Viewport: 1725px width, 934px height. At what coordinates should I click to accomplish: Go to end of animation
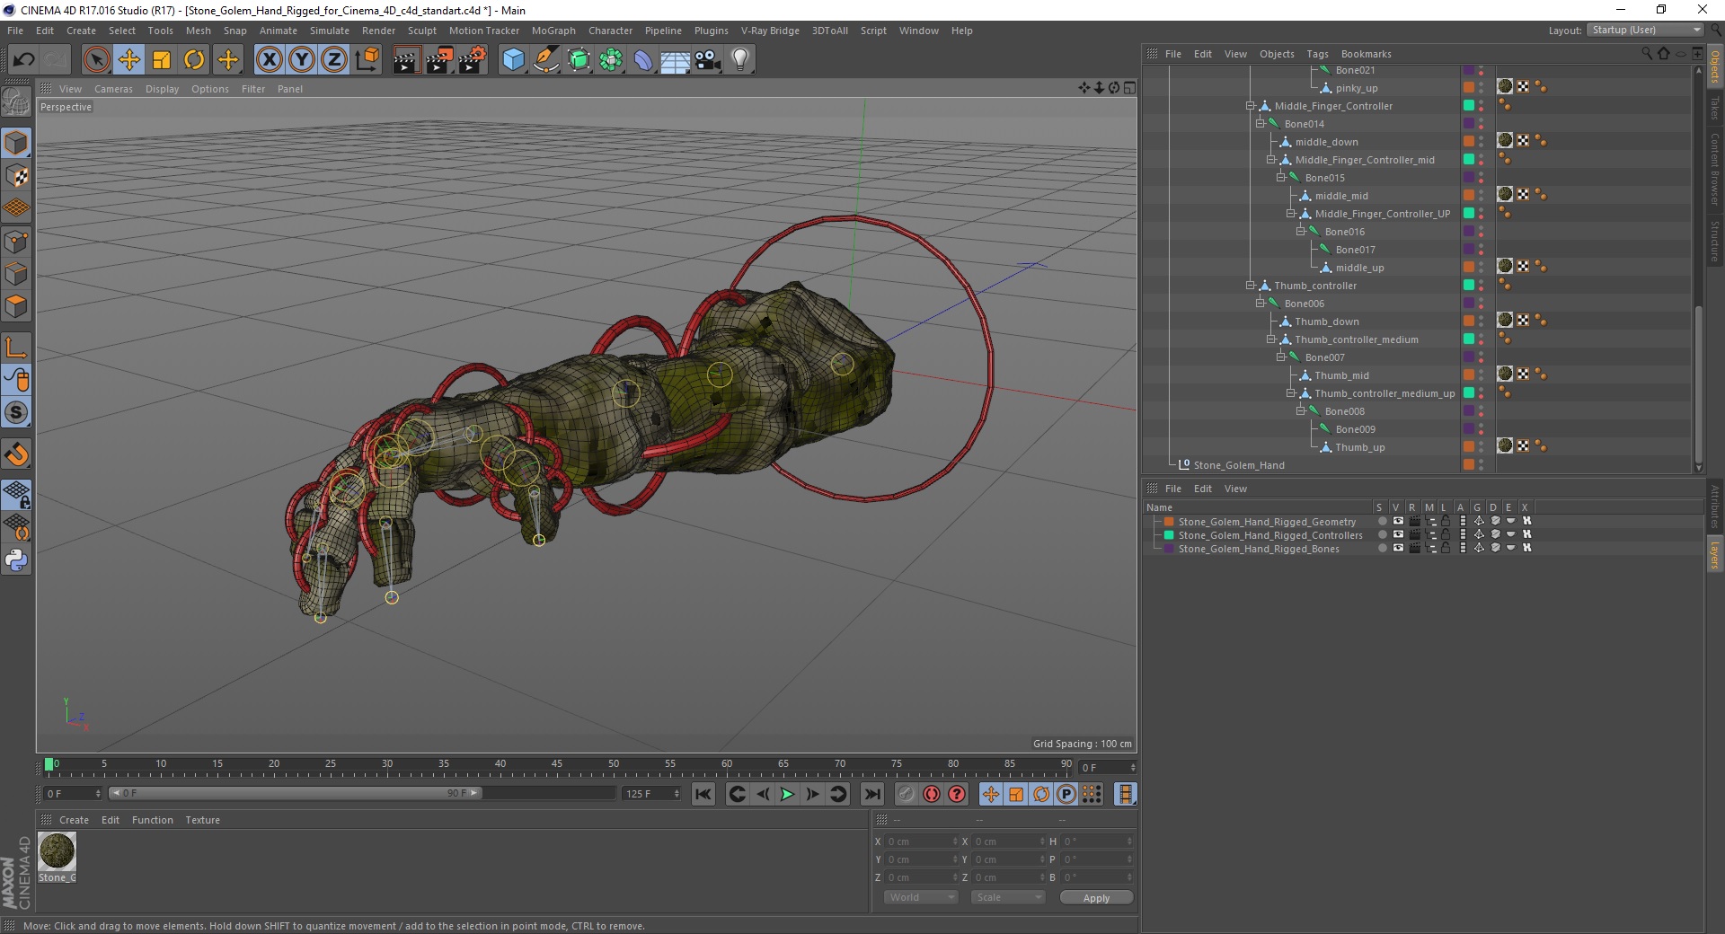871,794
